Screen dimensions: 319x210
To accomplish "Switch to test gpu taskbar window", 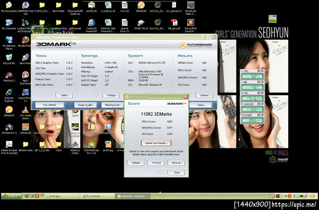I will (62, 196).
